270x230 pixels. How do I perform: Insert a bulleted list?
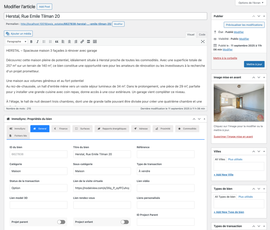click(44, 41)
